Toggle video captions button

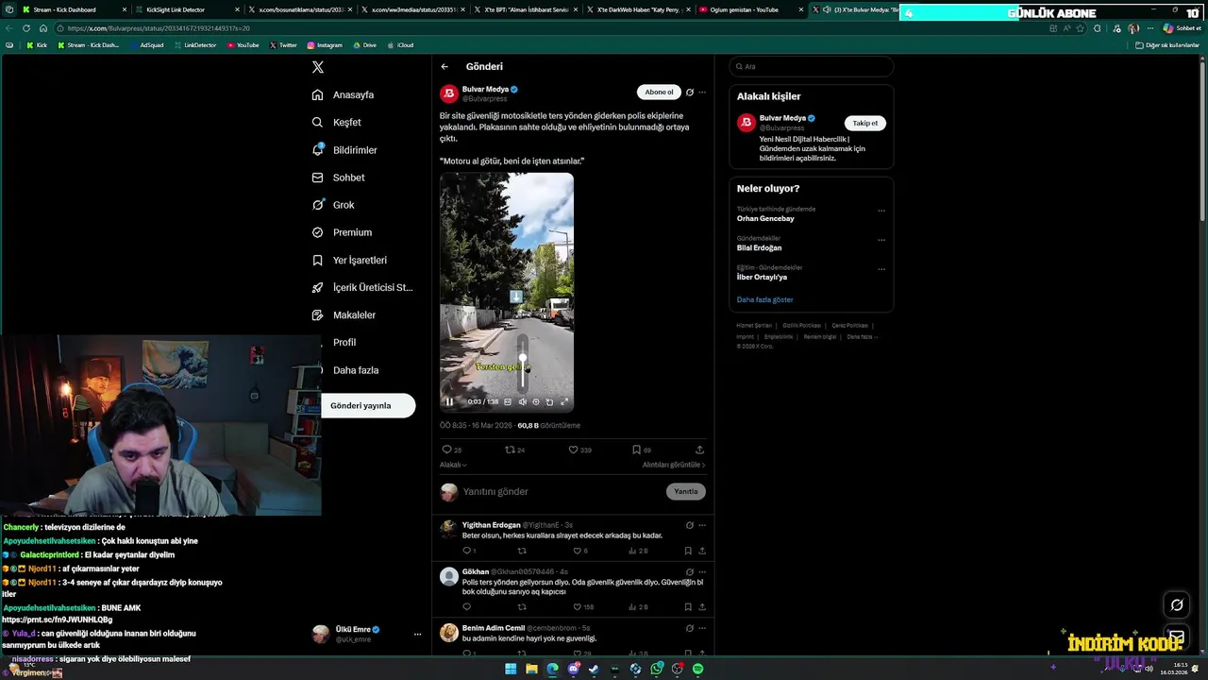coord(508,401)
